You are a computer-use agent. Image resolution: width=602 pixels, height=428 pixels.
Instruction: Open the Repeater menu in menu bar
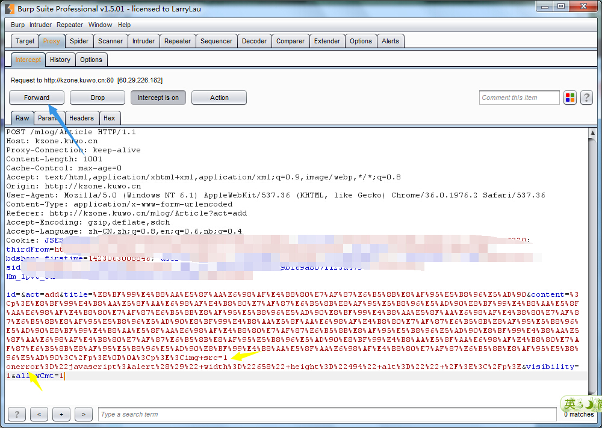click(x=70, y=25)
